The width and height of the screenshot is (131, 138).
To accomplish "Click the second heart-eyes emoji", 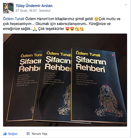I will 72,29.
